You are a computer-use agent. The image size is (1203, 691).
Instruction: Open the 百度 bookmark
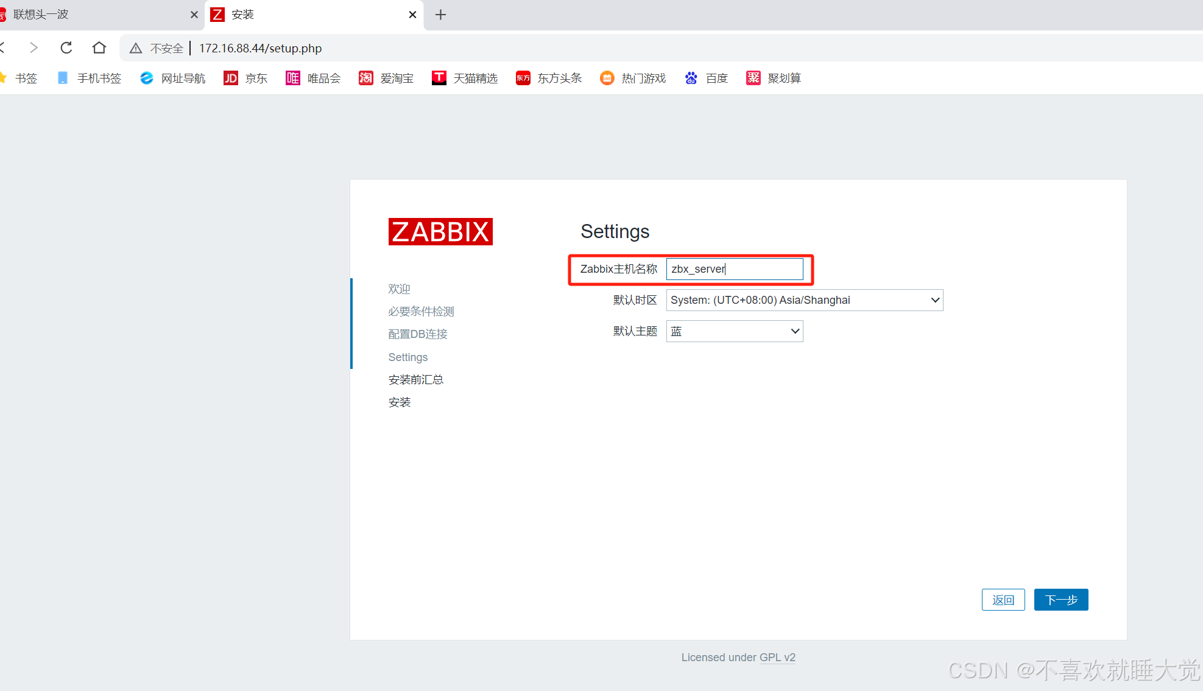coord(706,78)
